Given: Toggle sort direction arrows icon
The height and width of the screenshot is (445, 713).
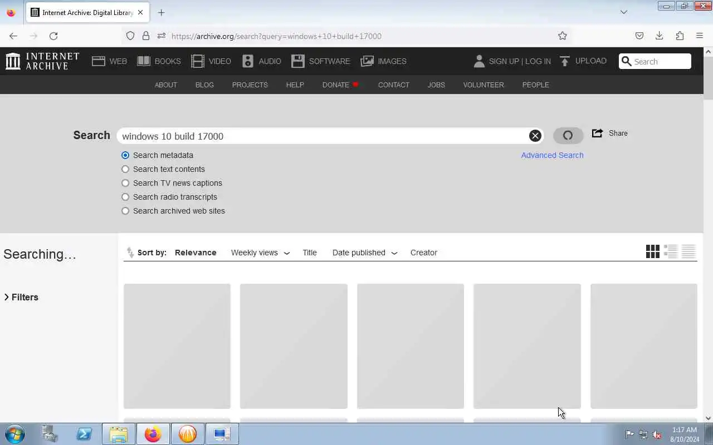Looking at the screenshot, I should click(x=130, y=253).
